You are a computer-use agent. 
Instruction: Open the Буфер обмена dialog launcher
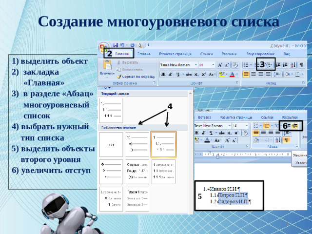155,83
